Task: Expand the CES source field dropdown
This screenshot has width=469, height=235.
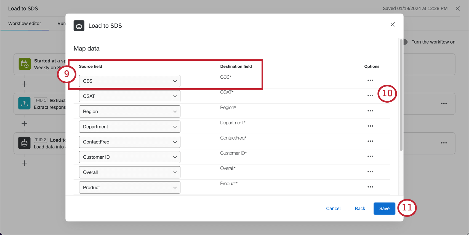Action: tap(129, 81)
